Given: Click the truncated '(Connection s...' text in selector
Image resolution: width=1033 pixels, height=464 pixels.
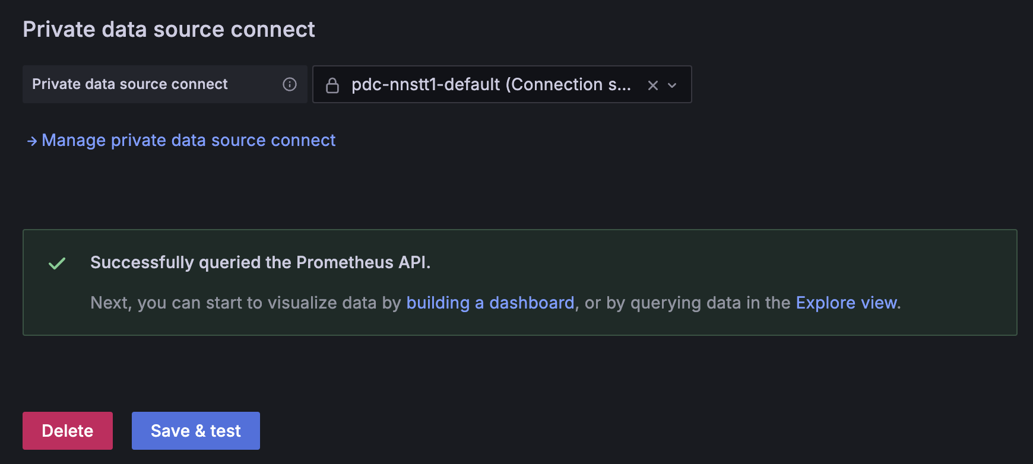Looking at the screenshot, I should [568, 85].
